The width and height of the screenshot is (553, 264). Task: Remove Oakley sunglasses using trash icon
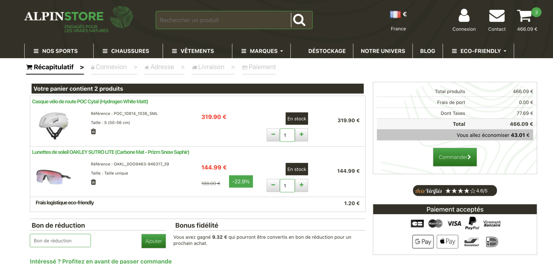coord(93,182)
